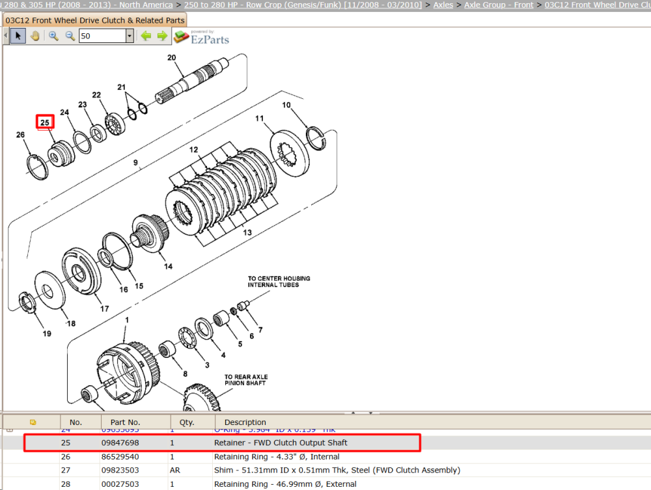
Task: Click callout number 23 in the diagram
Action: pyautogui.click(x=83, y=105)
